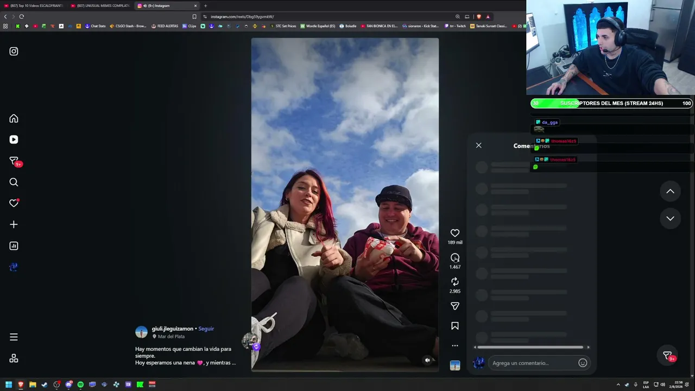Viewport: 695px width, 391px height.
Task: Open Brave Shields icon
Action: click(x=478, y=16)
